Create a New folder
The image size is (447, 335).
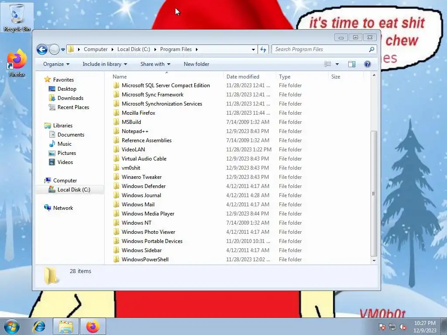tap(196, 64)
